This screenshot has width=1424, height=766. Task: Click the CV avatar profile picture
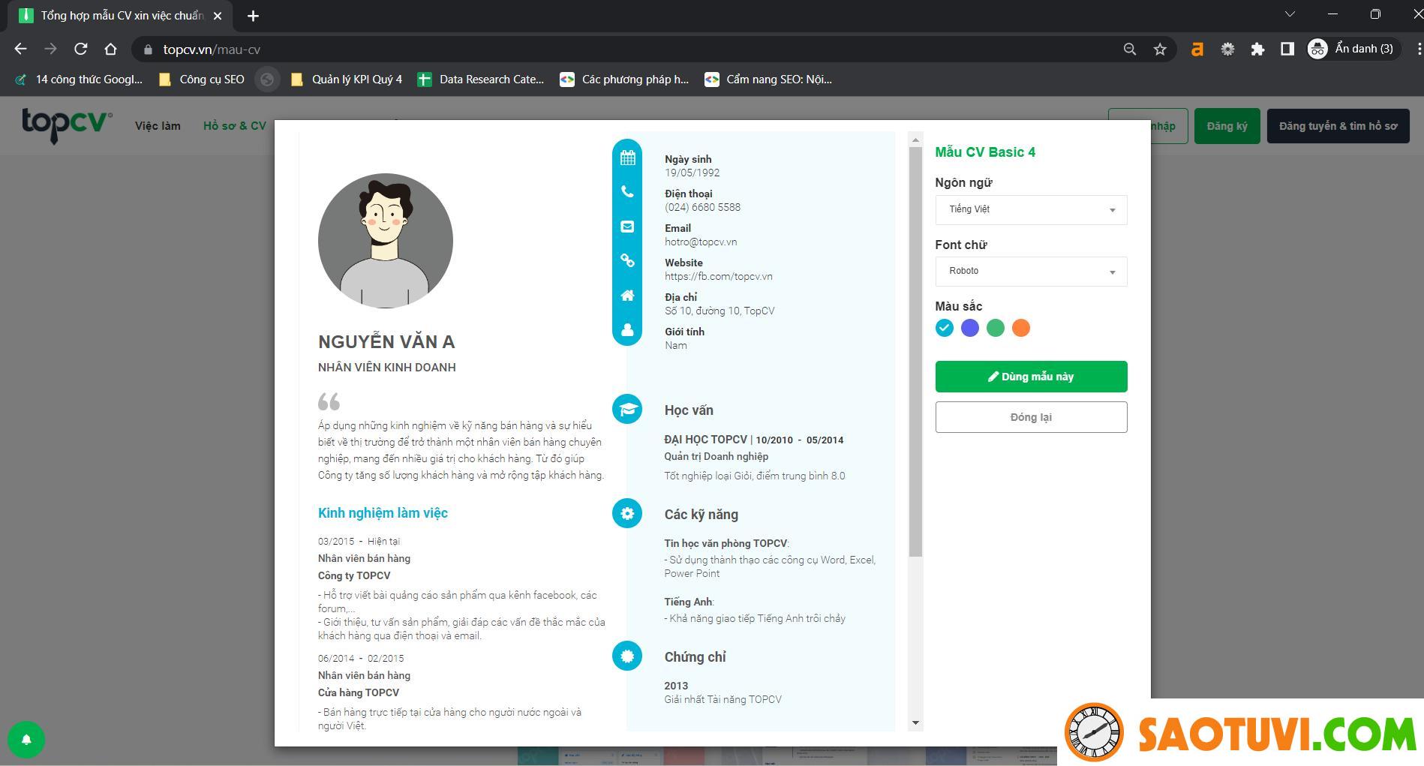pyautogui.click(x=386, y=241)
